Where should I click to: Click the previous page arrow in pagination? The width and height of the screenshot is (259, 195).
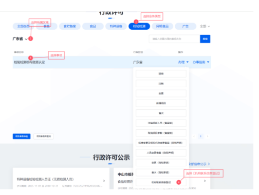click(x=194, y=136)
